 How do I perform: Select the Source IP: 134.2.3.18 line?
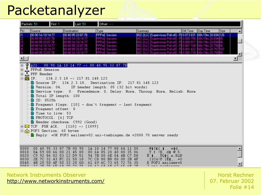click(x=97, y=83)
